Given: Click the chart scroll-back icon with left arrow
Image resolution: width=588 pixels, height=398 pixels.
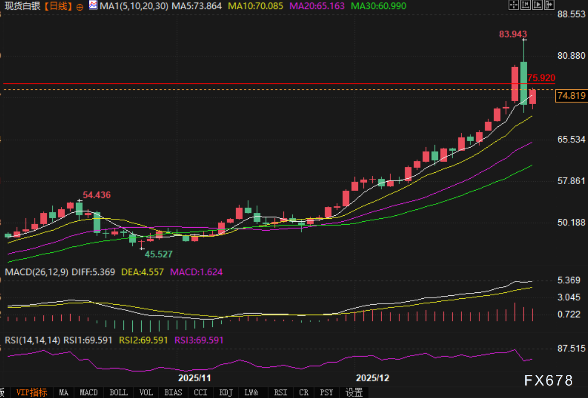Looking at the screenshot, I should [x=525, y=6].
